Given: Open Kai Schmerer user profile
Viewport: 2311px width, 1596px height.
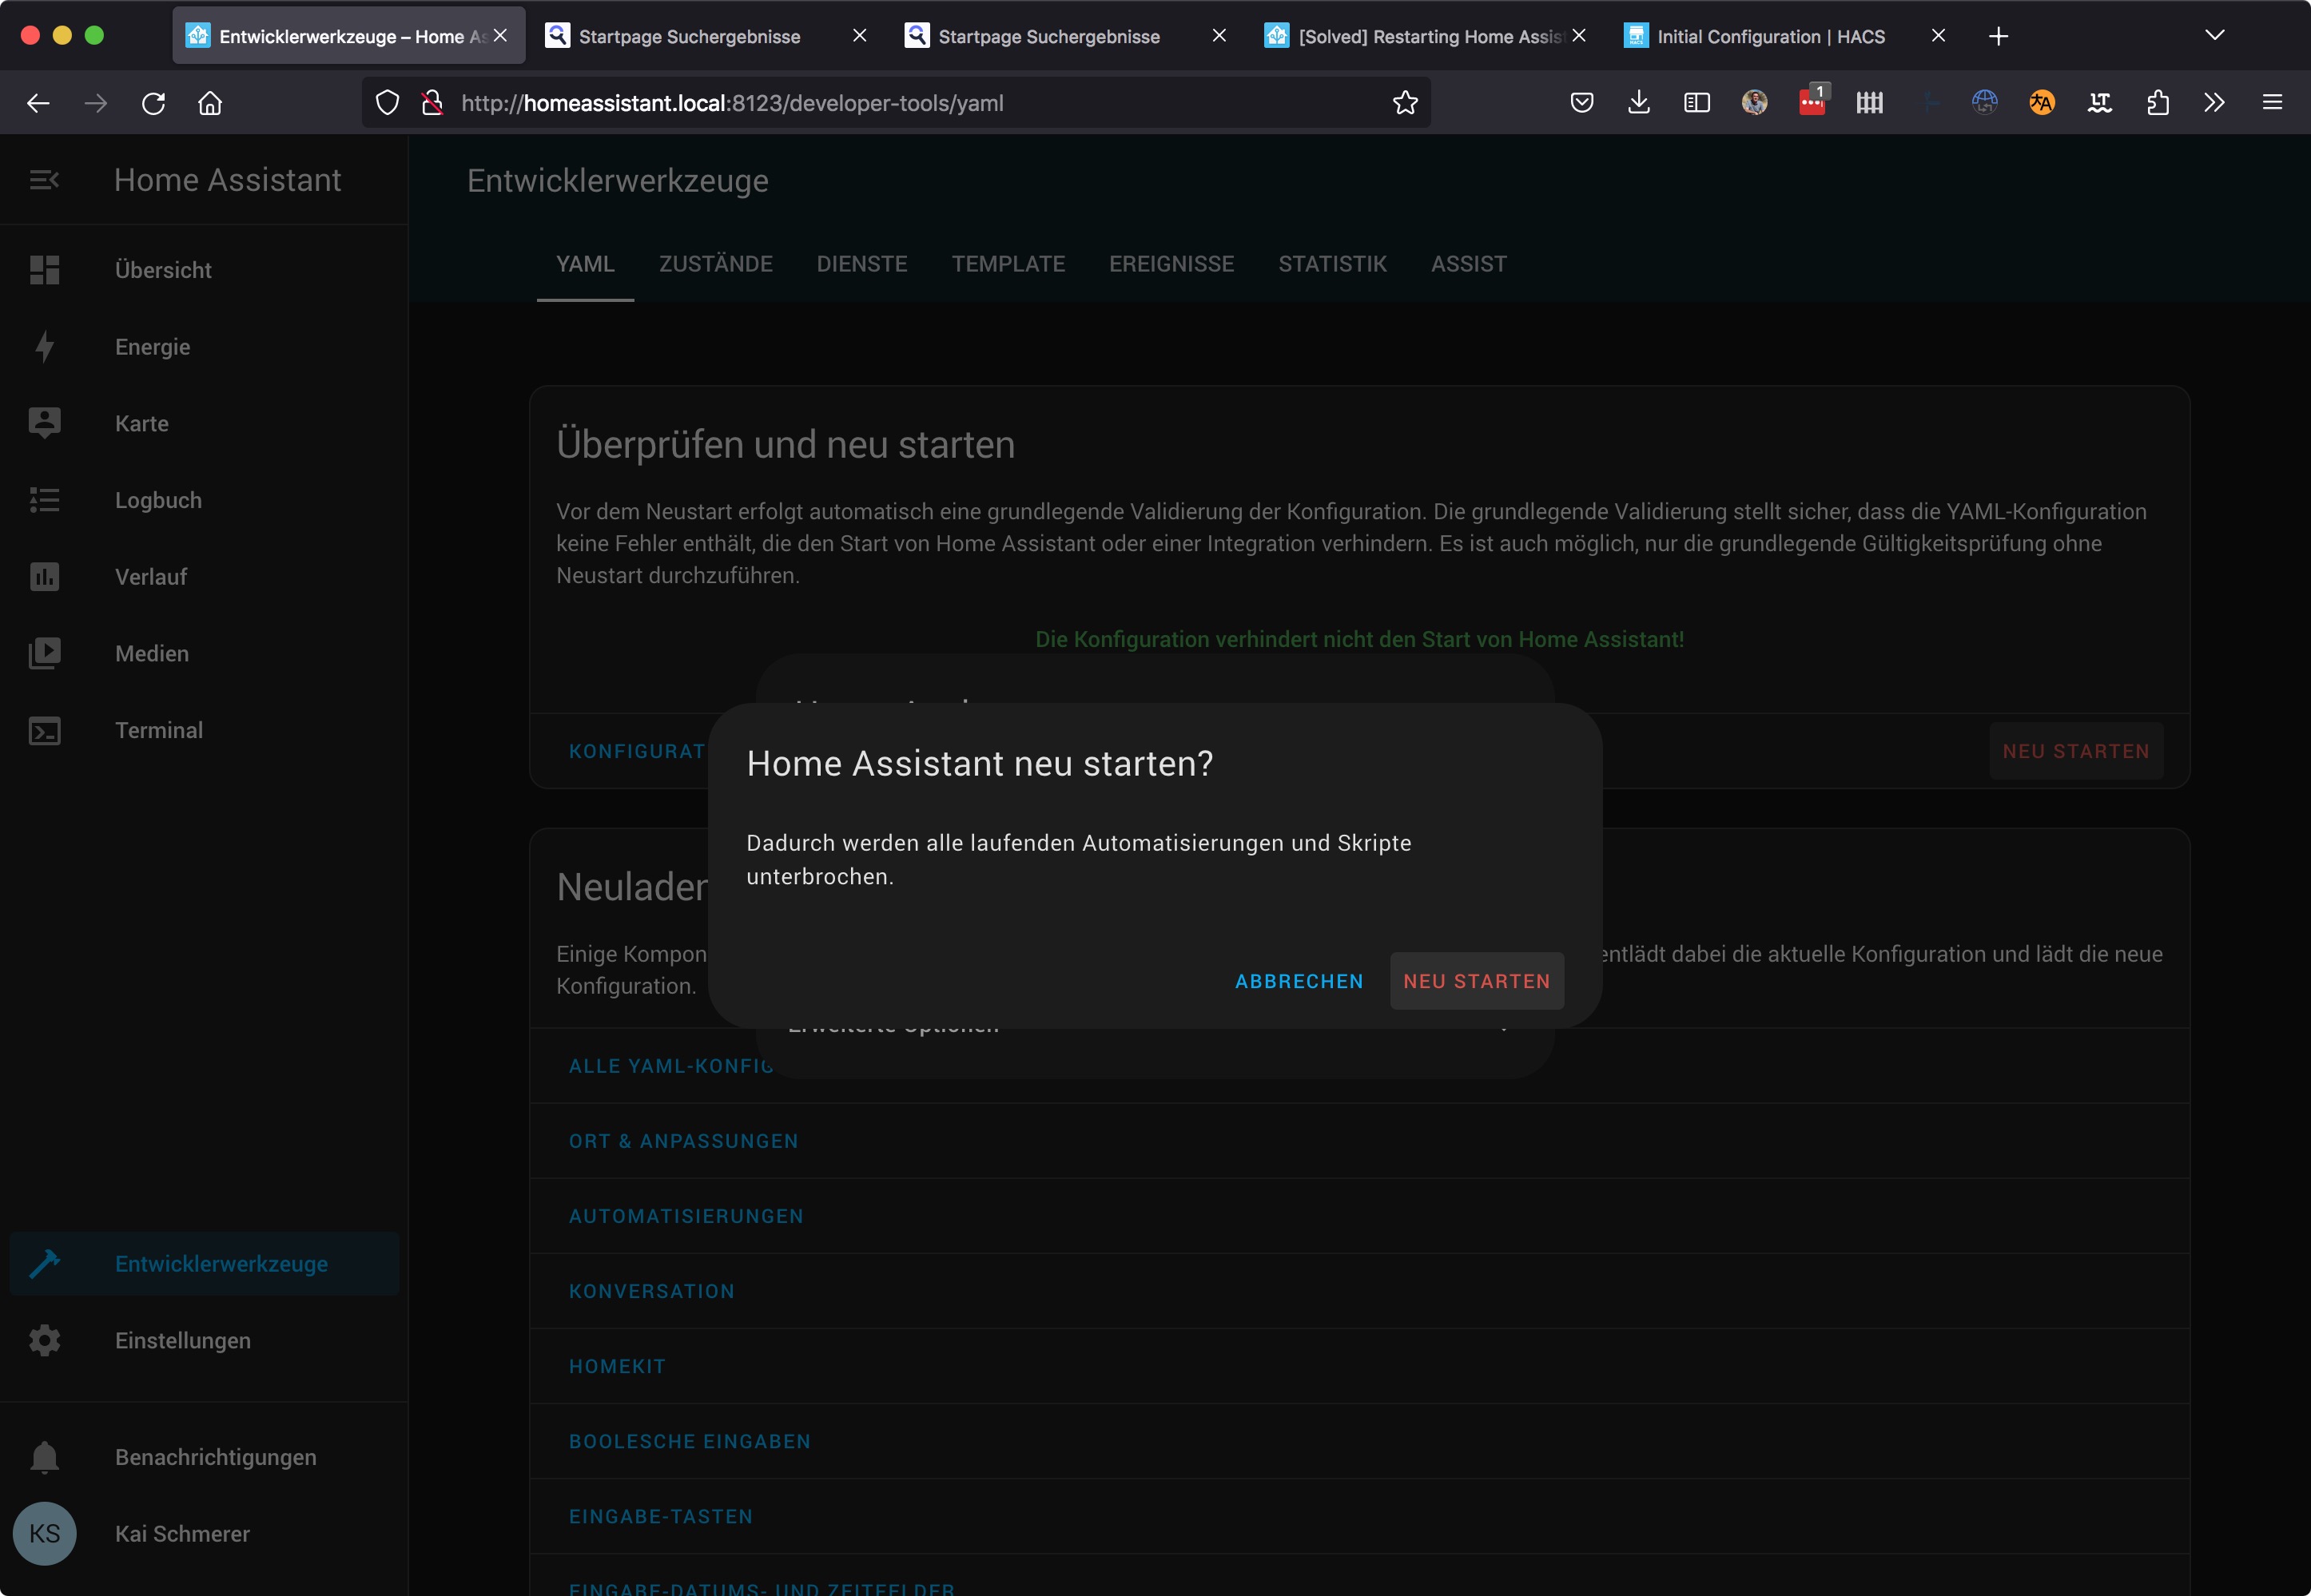Looking at the screenshot, I should tap(181, 1533).
